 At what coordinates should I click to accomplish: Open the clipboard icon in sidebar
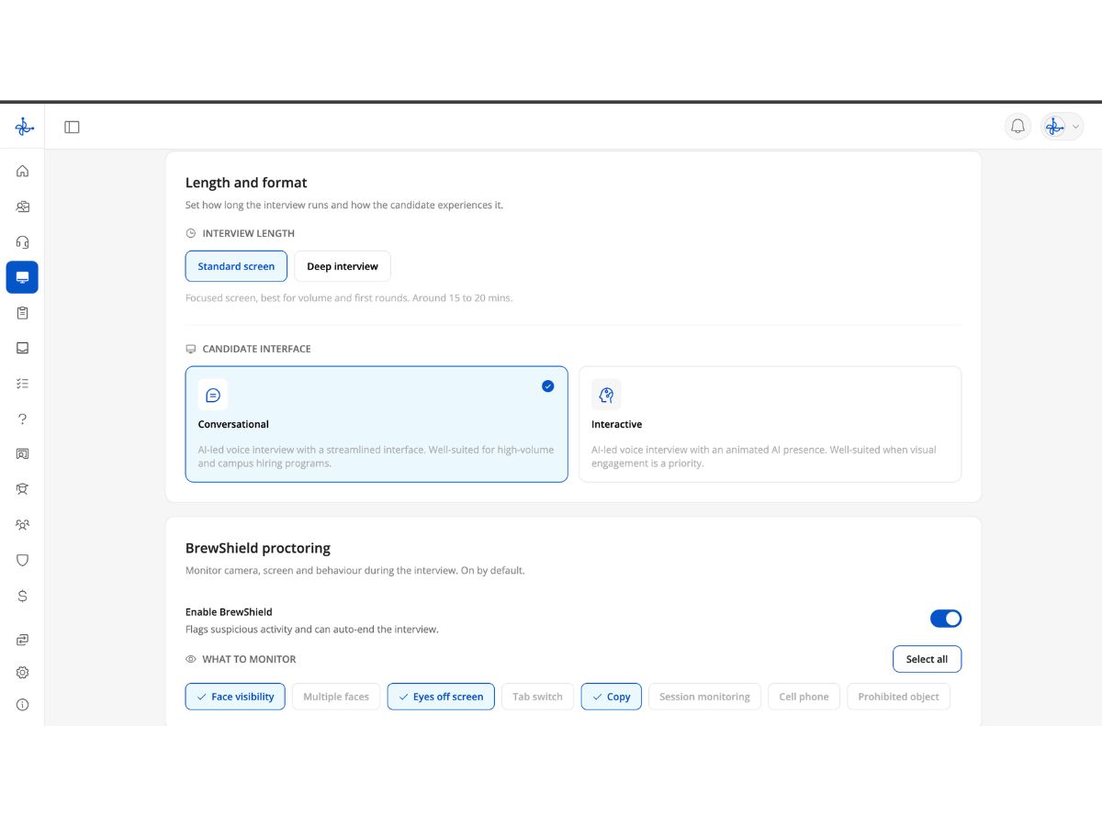(x=22, y=312)
